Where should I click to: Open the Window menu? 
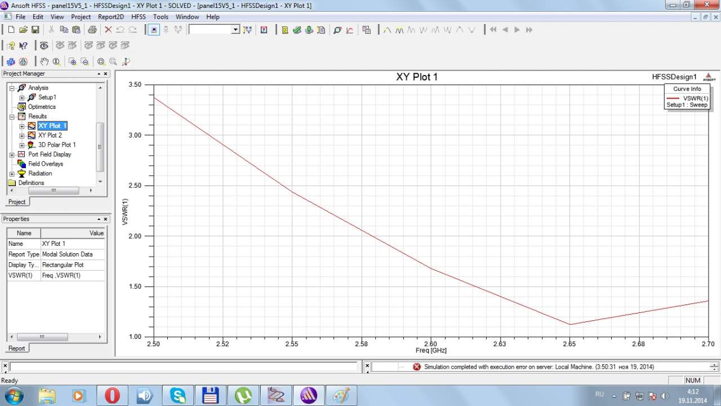[x=187, y=17]
